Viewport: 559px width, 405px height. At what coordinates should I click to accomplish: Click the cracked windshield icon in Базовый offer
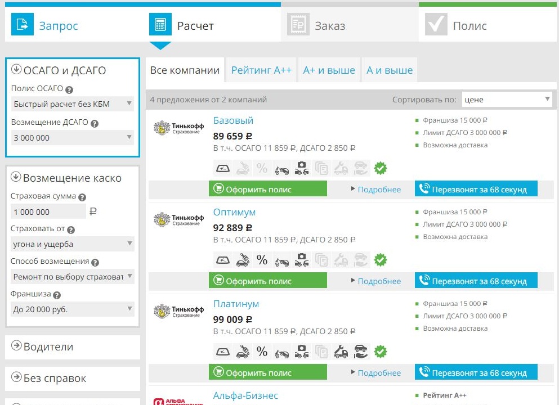(x=223, y=168)
